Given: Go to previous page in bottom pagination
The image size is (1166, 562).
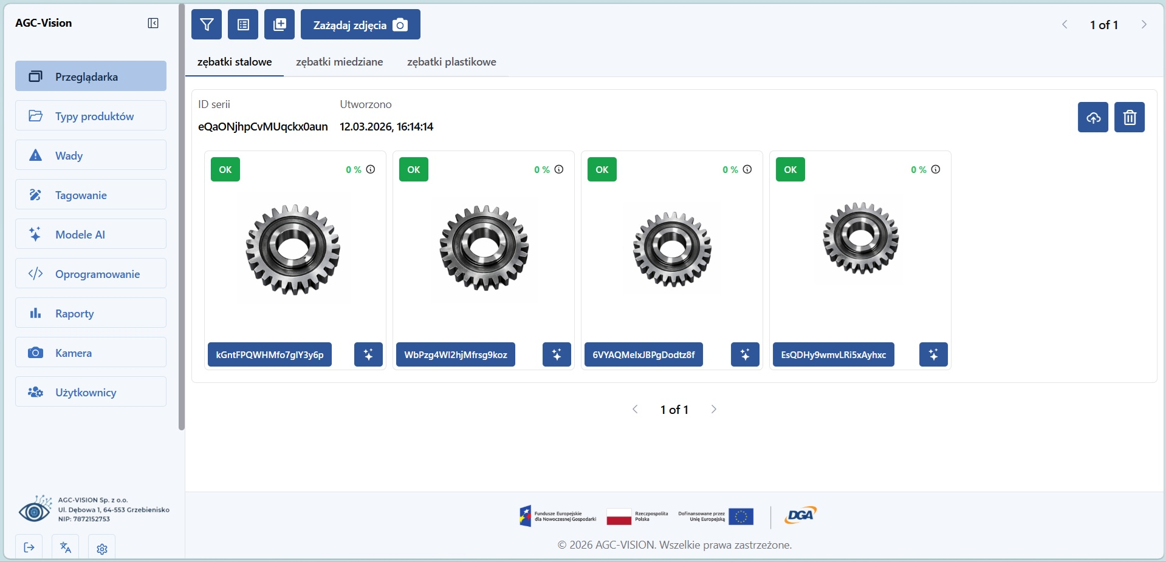Looking at the screenshot, I should tap(635, 410).
